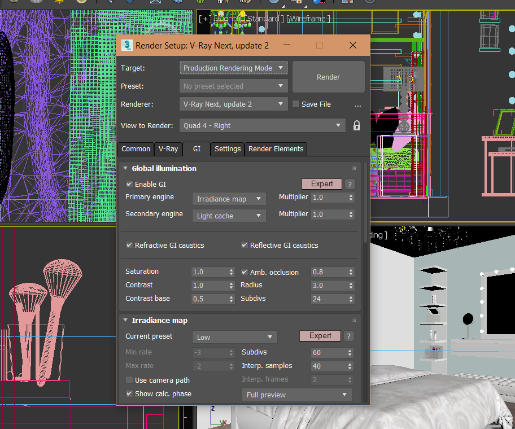Open the Primary engine Irradiance map dropdown
Viewport: 515px width, 429px height.
point(229,199)
